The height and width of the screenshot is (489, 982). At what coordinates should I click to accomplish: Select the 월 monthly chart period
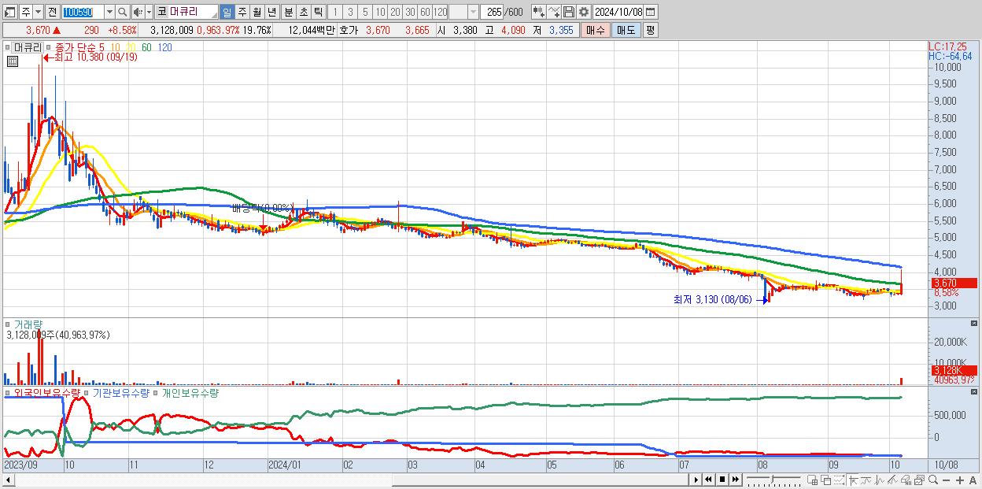pos(257,12)
